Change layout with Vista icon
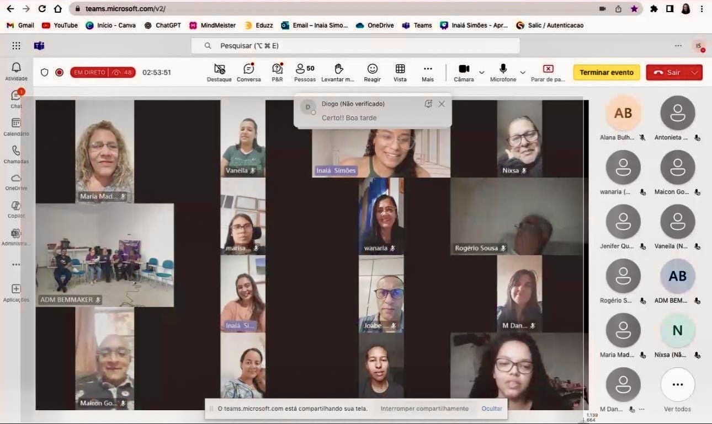Screen dimensions: 712x424 pos(400,72)
